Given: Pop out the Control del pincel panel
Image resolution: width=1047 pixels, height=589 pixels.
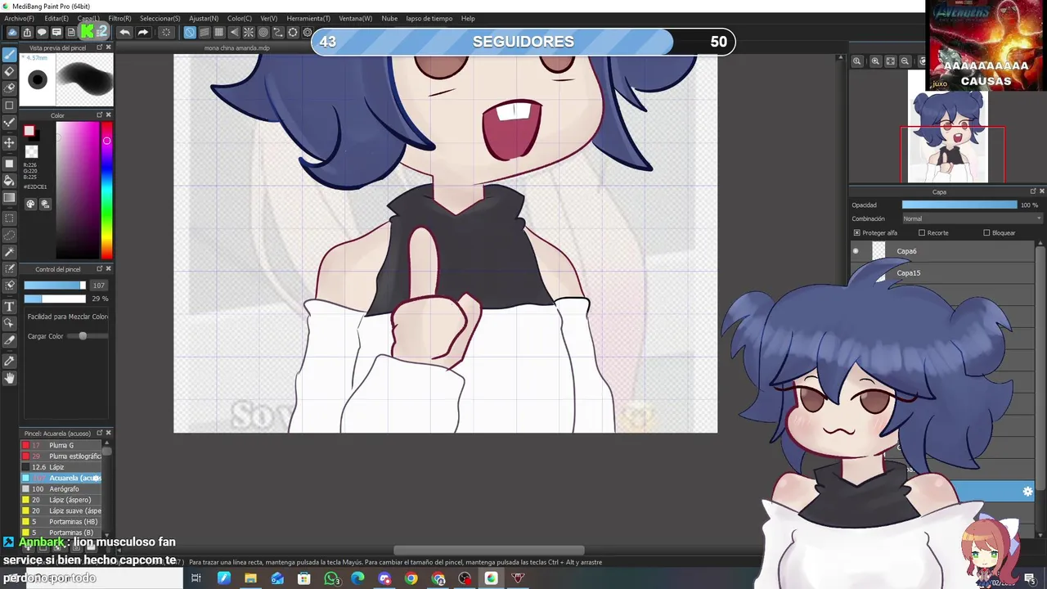Looking at the screenshot, I should [x=100, y=269].
